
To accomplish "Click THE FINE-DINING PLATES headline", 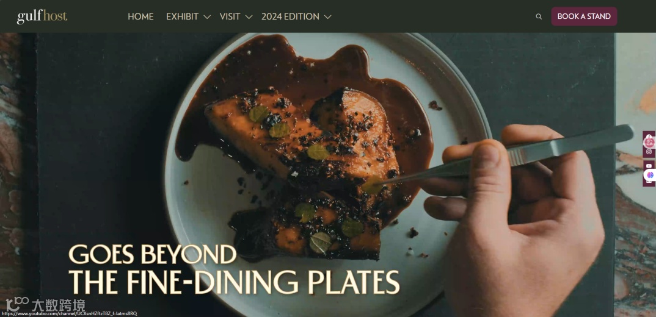I will click(x=234, y=283).
